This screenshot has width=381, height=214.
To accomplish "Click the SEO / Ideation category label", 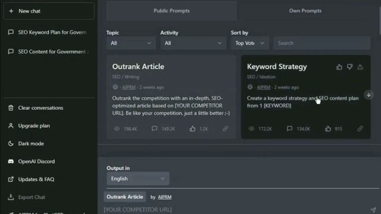I will [x=261, y=77].
